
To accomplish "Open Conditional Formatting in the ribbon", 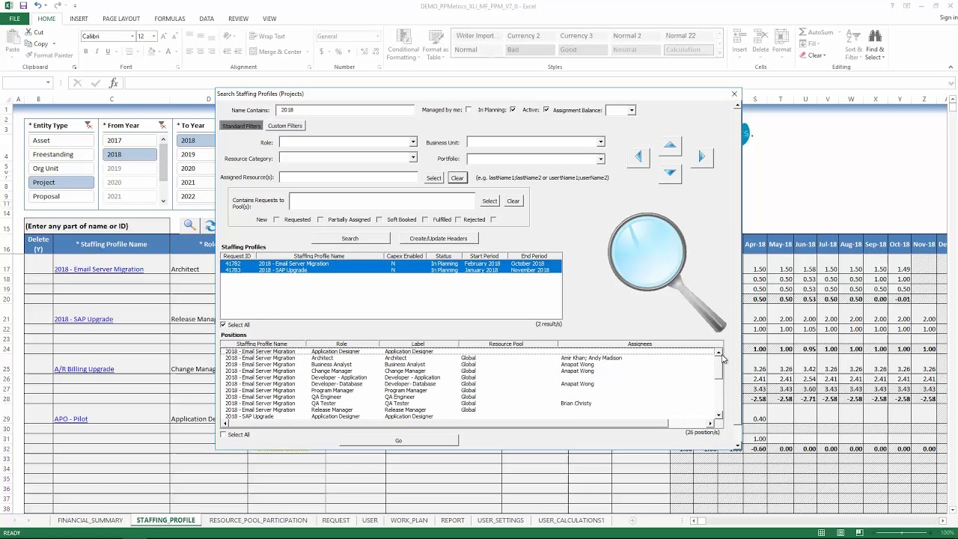I will tap(403, 45).
